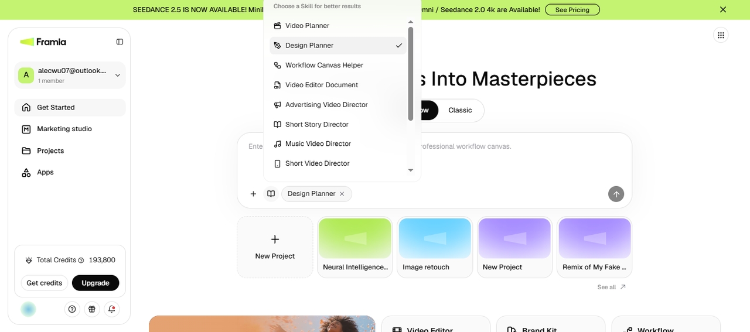
Task: Click the send arrow button in prompt box
Action: 616,194
